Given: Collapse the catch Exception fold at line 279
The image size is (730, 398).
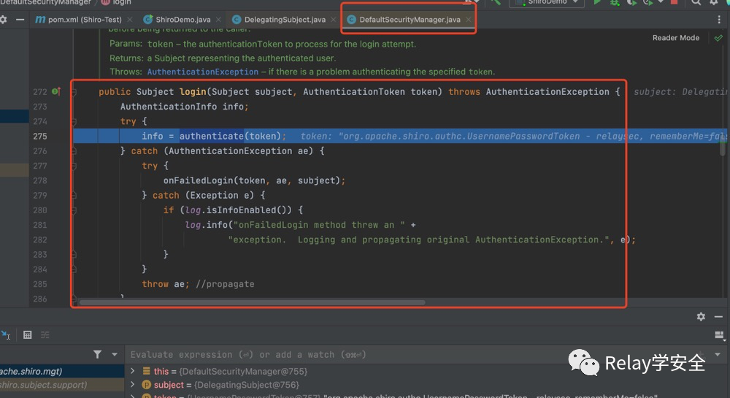Looking at the screenshot, I should 74,196.
